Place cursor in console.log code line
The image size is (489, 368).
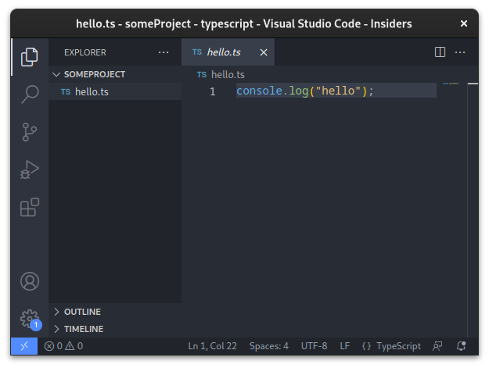304,91
